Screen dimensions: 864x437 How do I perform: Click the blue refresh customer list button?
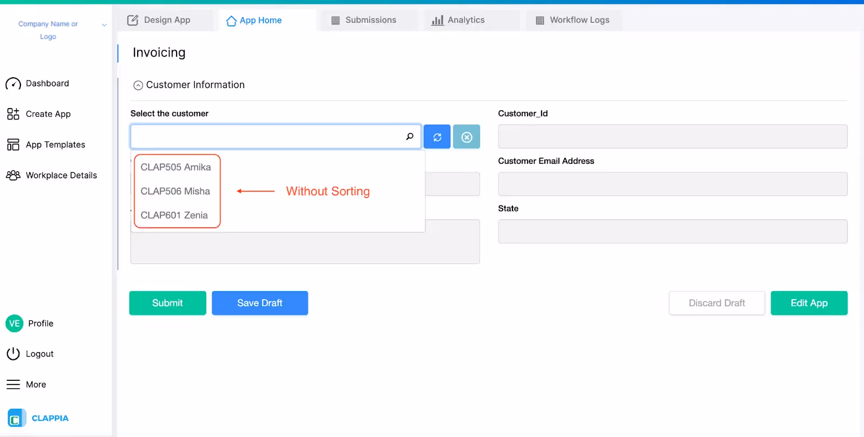[x=437, y=137]
